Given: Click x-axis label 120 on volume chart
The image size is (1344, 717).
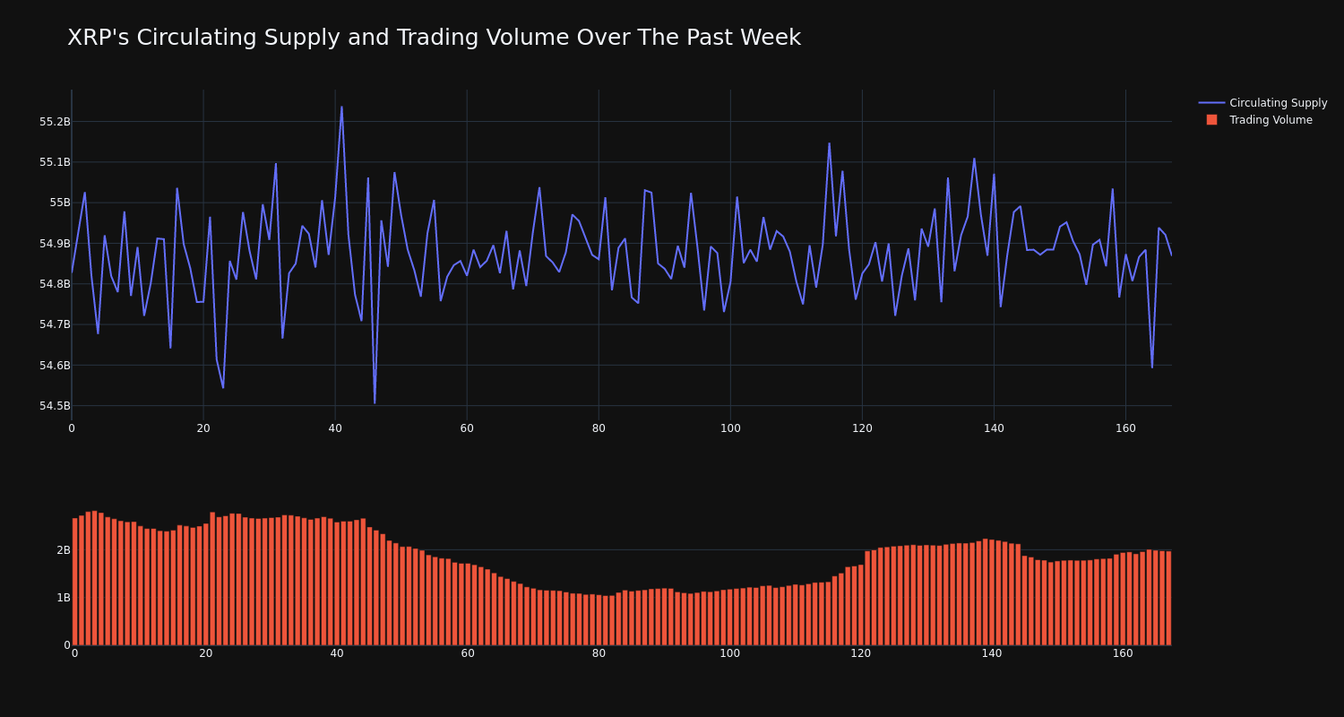Looking at the screenshot, I should coord(861,653).
